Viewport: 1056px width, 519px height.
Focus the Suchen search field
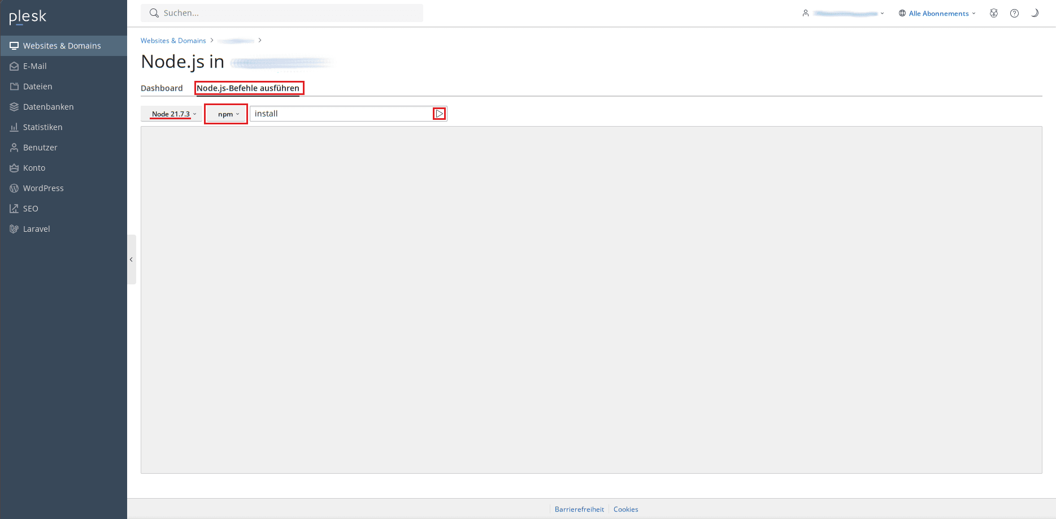point(282,13)
